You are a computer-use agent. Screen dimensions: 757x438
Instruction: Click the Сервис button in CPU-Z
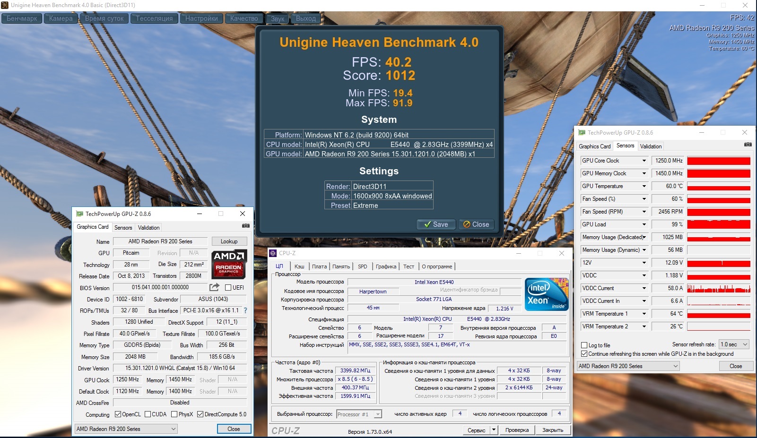[x=476, y=430]
